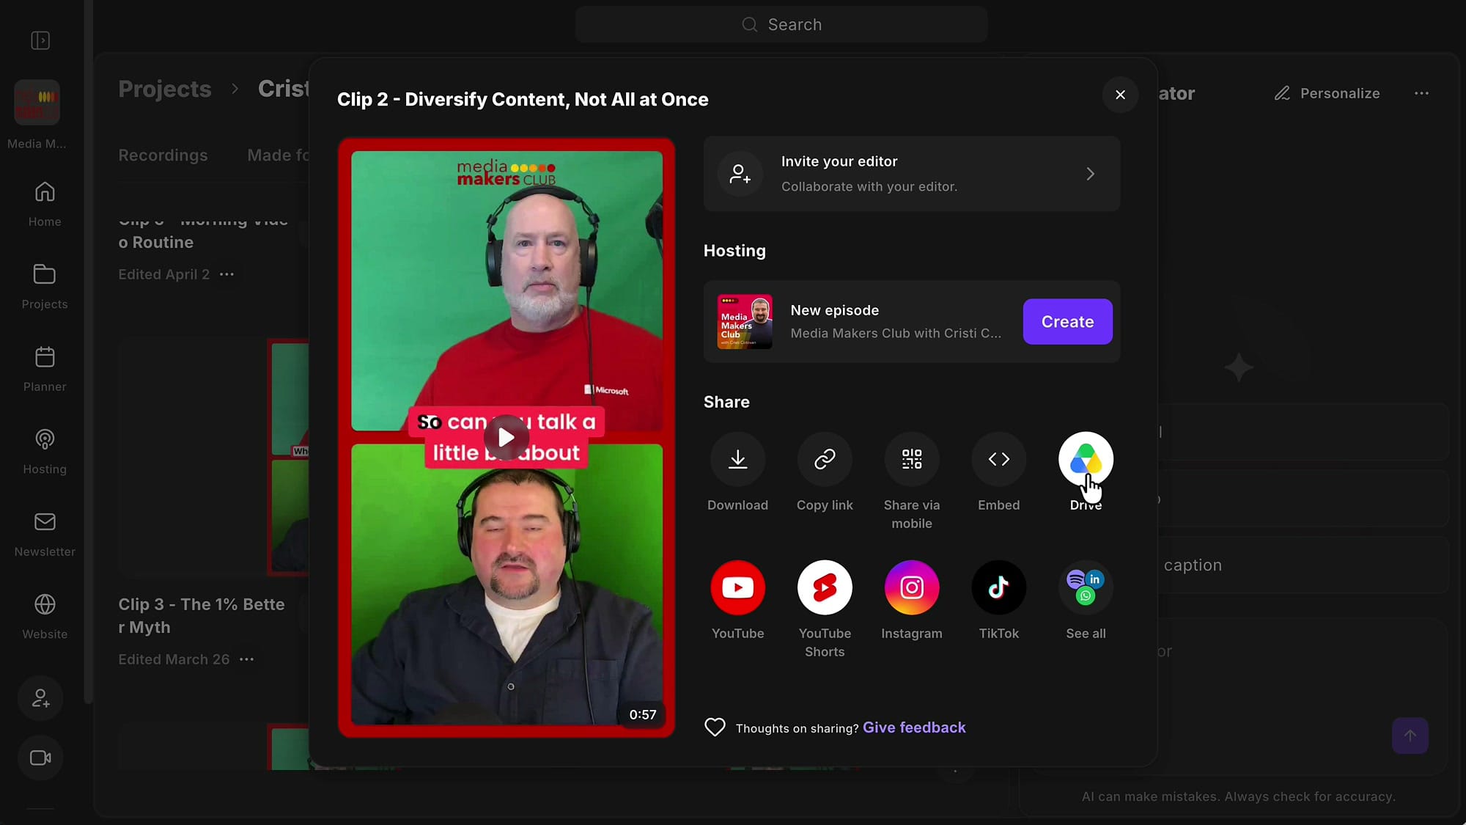Click the invite editor person-plus icon

pos(740,174)
